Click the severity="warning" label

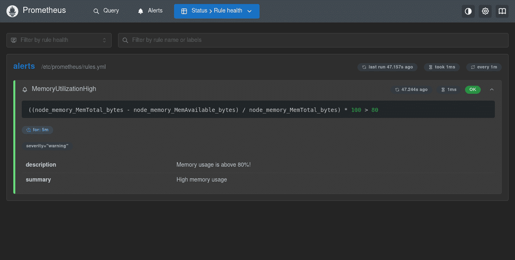click(x=47, y=146)
